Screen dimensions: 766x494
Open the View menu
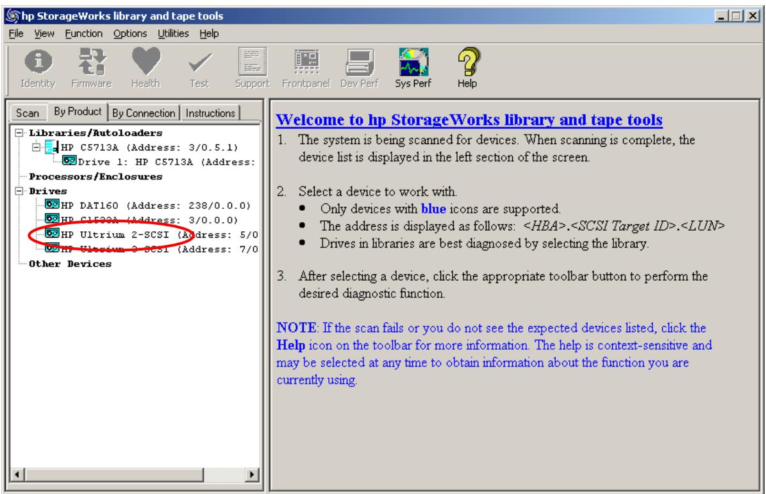pyautogui.click(x=44, y=34)
